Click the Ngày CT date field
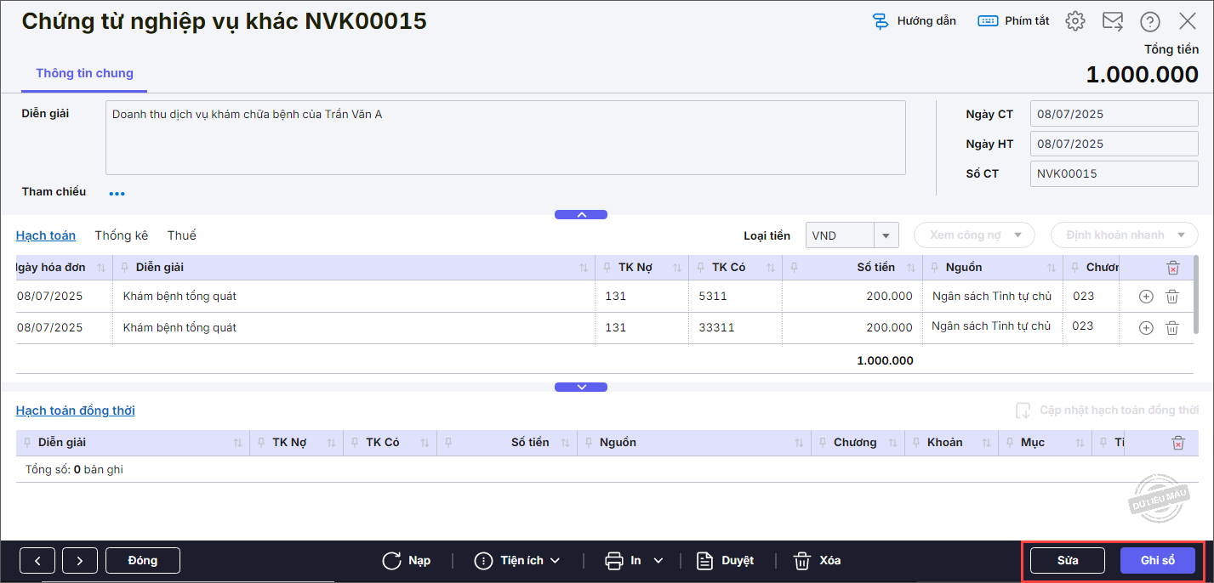This screenshot has width=1214, height=583. pyautogui.click(x=1114, y=114)
